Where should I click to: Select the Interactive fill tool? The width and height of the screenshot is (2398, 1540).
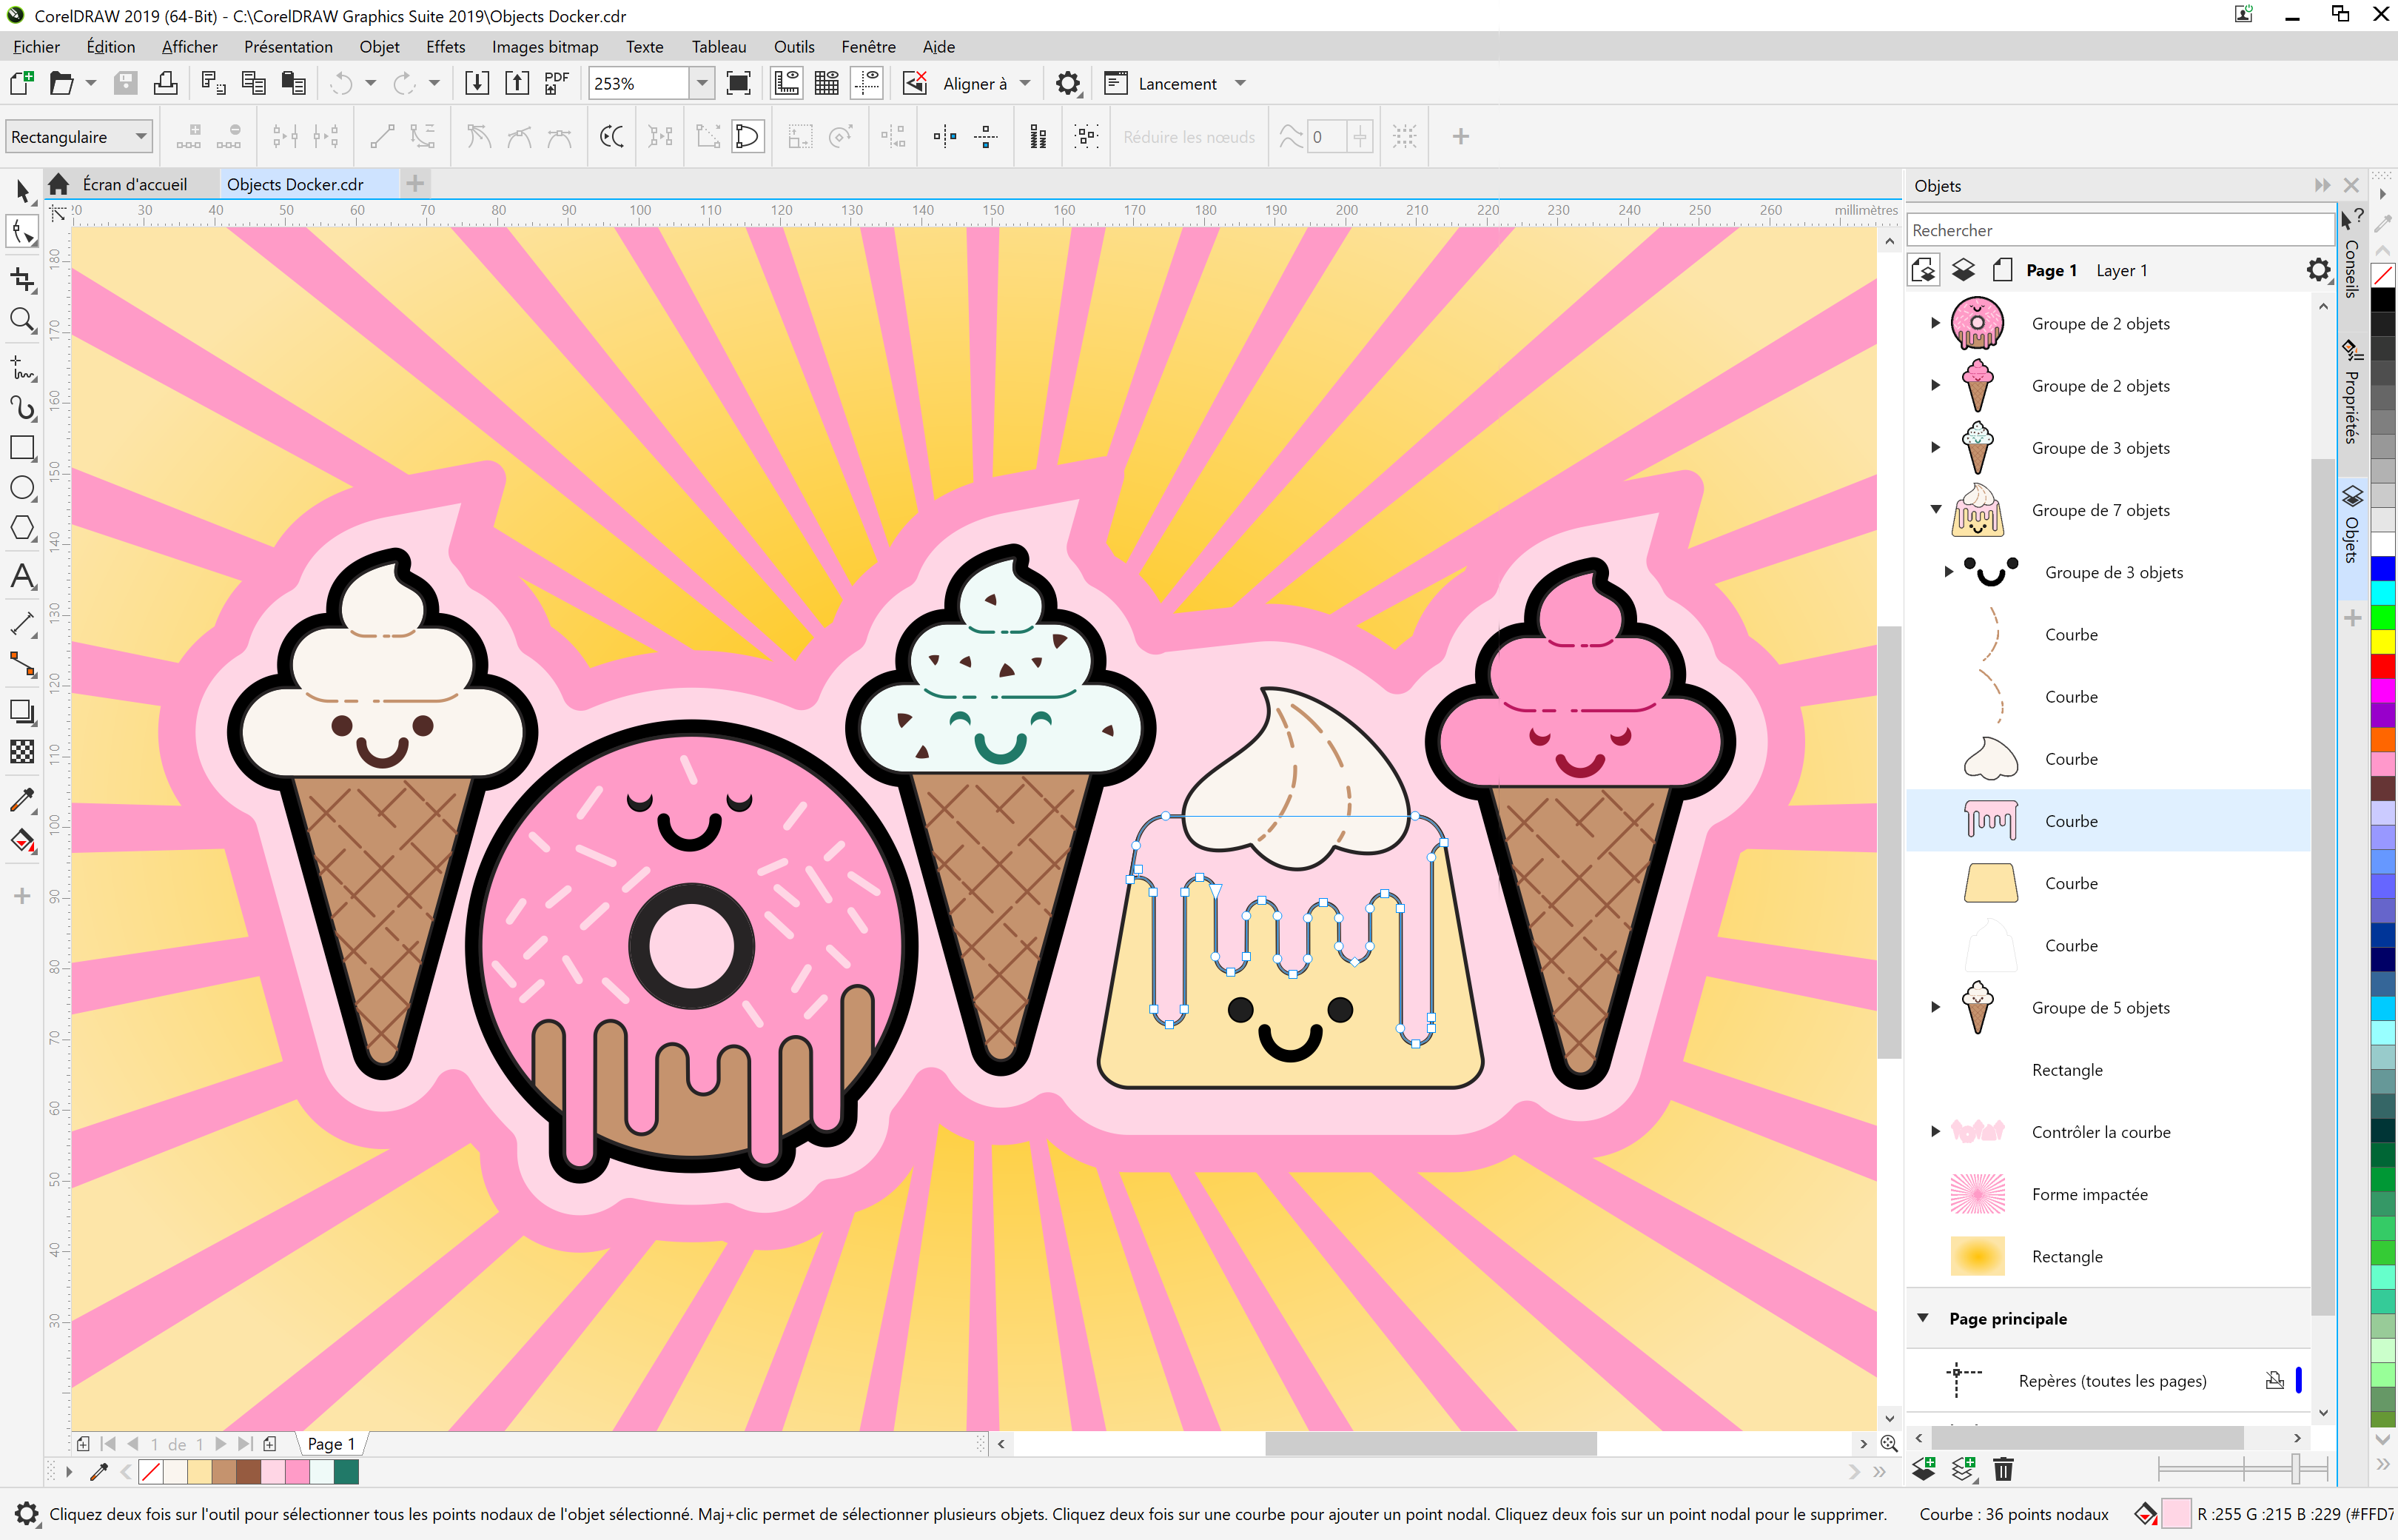(x=22, y=842)
